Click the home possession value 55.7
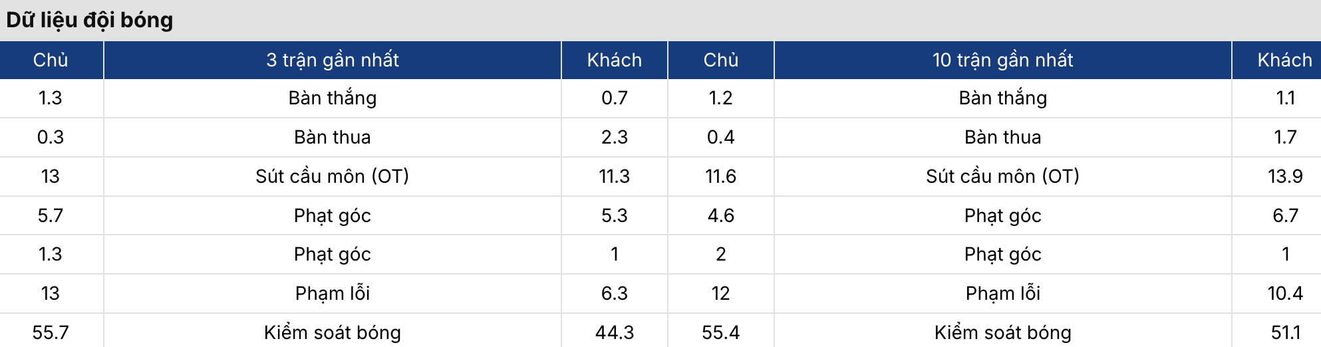Image resolution: width=1321 pixels, height=347 pixels. click(x=51, y=332)
